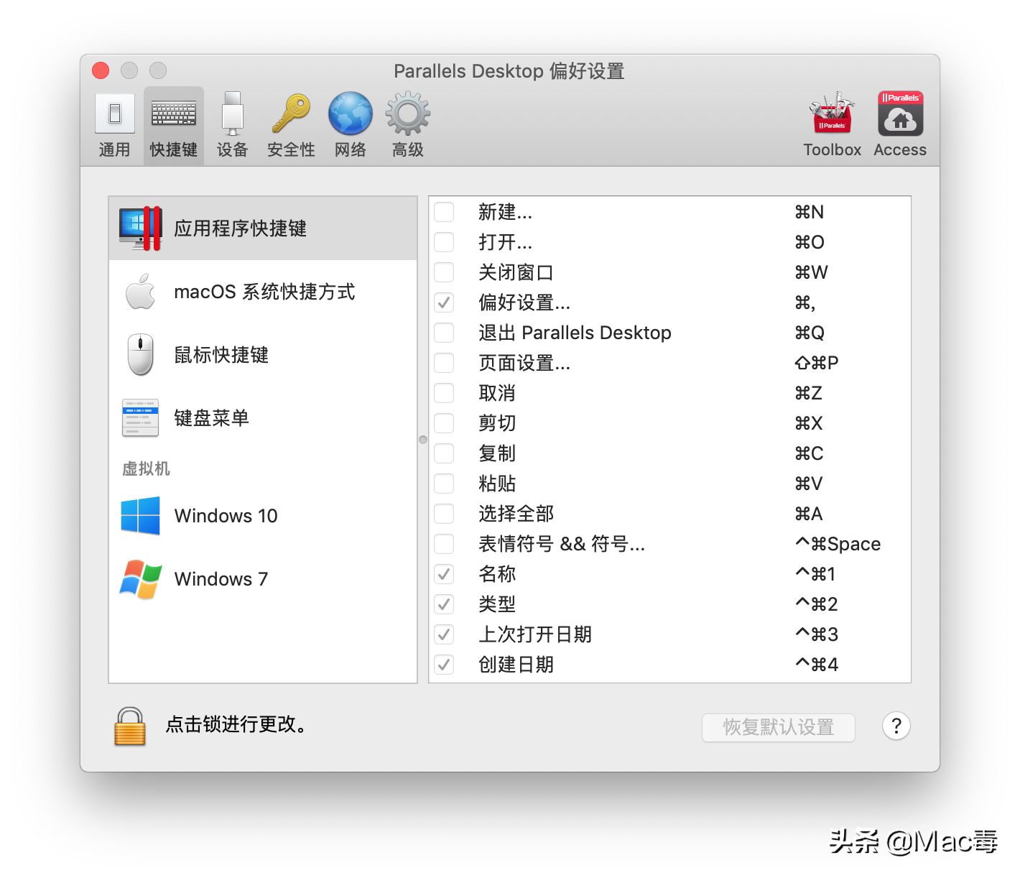1020x878 pixels.
Task: Click the lock icon to make changes
Action: click(x=130, y=726)
